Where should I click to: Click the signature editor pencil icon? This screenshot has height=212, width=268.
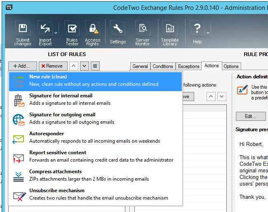coord(242,90)
